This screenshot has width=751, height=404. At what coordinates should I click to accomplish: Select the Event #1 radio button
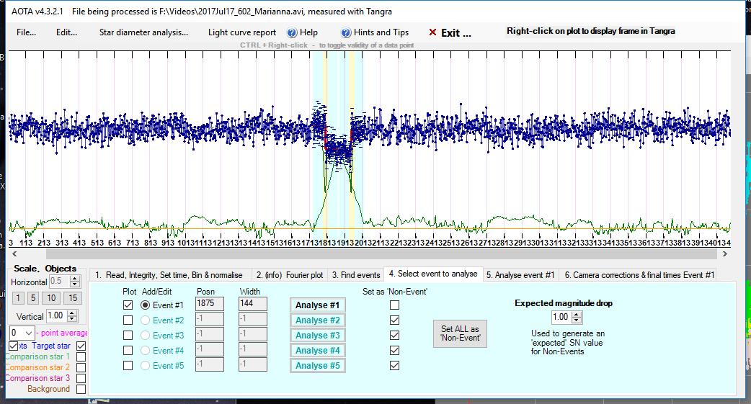[x=145, y=305]
